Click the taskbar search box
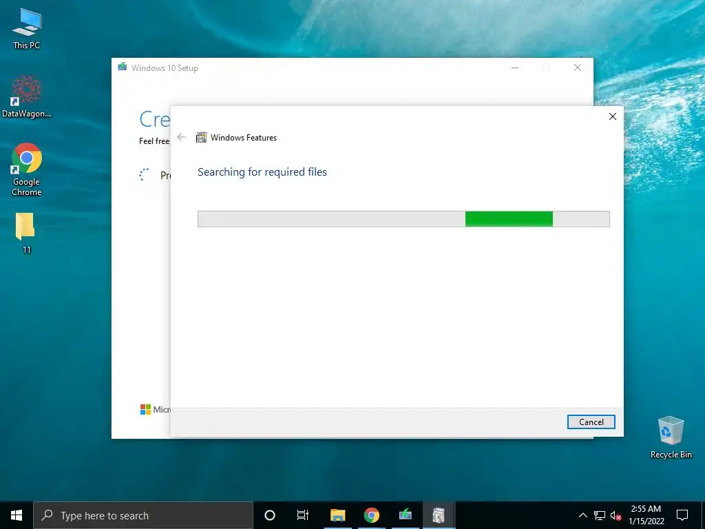The width and height of the screenshot is (705, 529). [x=143, y=515]
